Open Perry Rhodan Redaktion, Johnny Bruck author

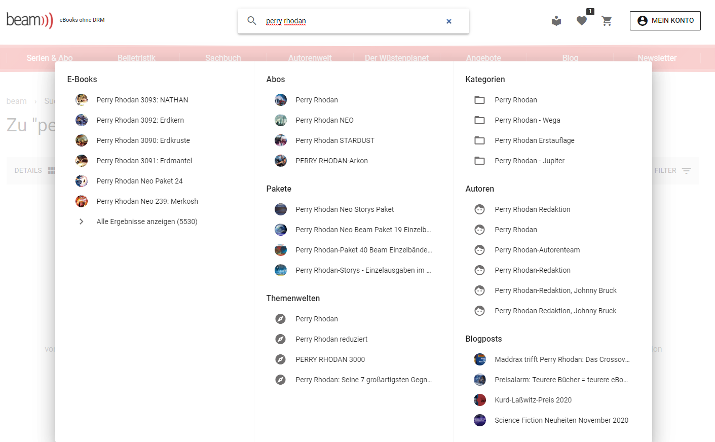(x=555, y=311)
